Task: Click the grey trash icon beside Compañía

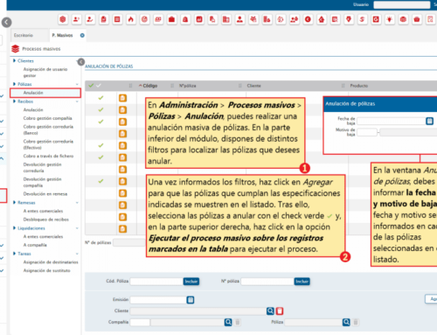Action: [x=238, y=322]
